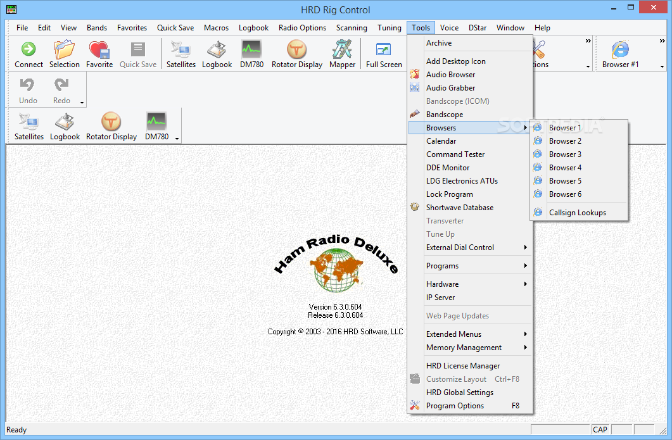672x440 pixels.
Task: Click the Ready status bar text
Action: click(16, 430)
